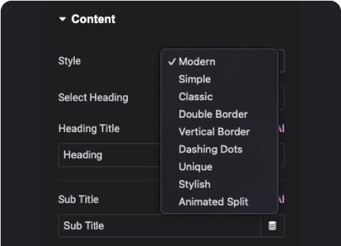Click the Heading Title label

pyautogui.click(x=89, y=129)
